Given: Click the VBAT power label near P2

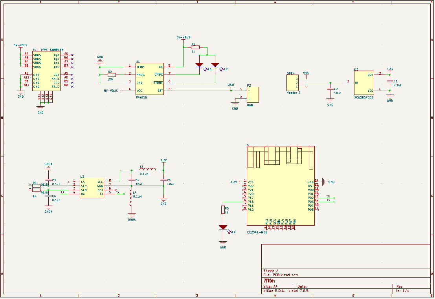Looking at the screenshot, I should tap(231, 85).
